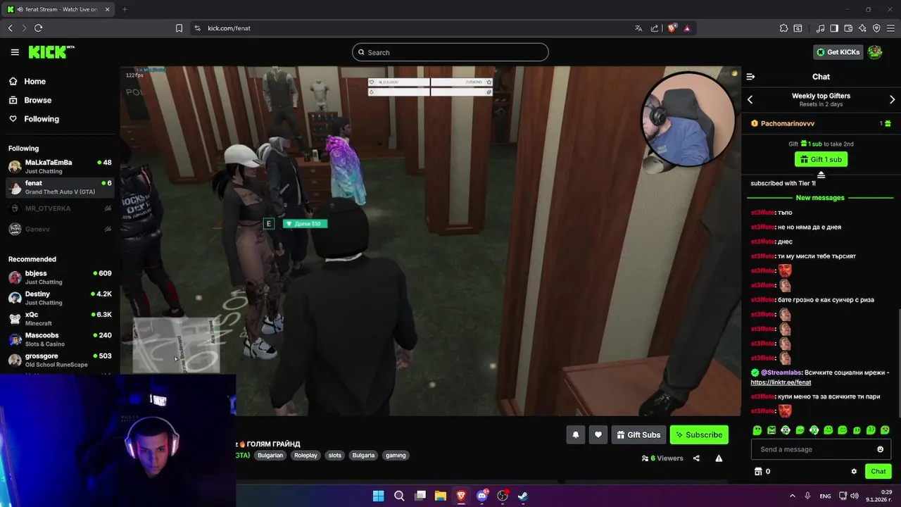Open the channel shop icon
This screenshot has height=507, width=901.
[x=758, y=472]
